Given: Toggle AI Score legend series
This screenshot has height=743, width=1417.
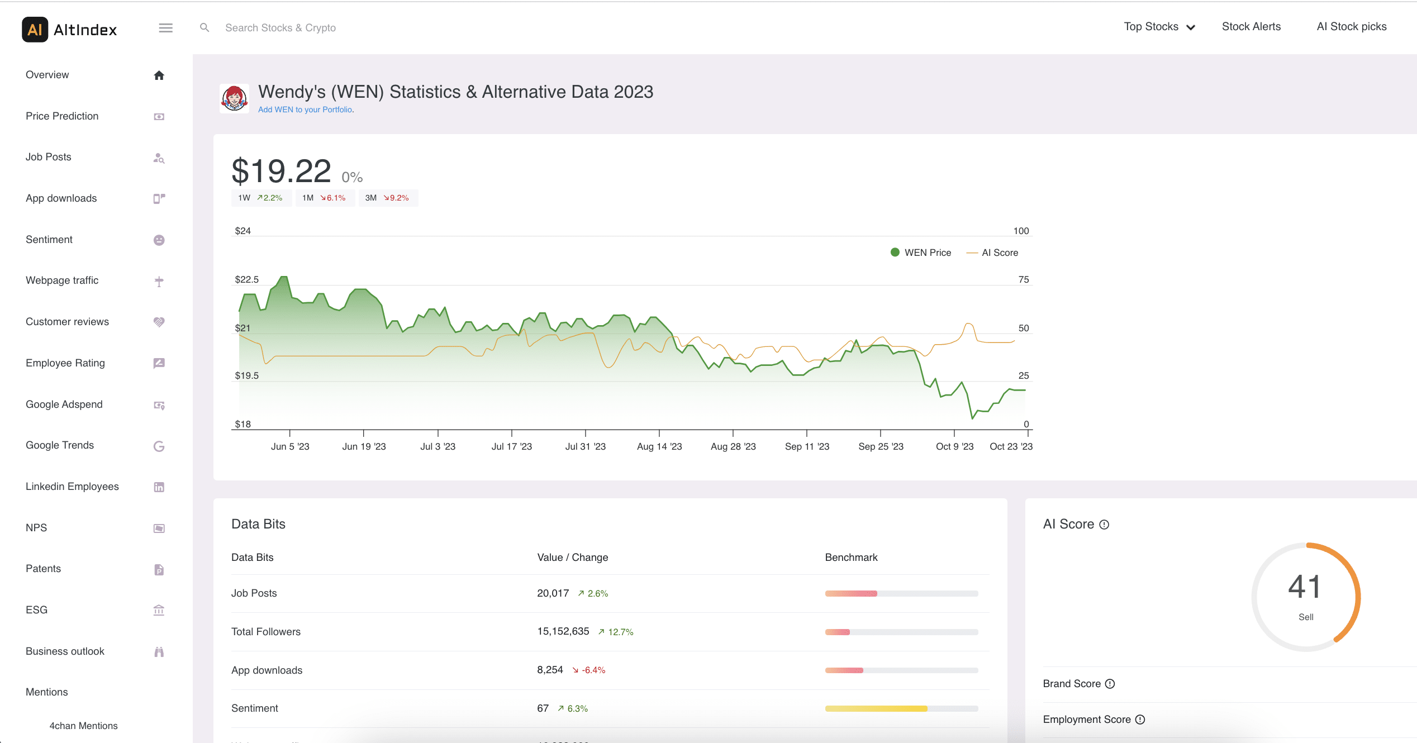Looking at the screenshot, I should pos(992,253).
